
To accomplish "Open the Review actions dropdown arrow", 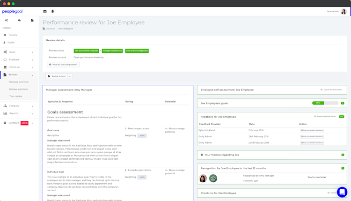I will [x=70, y=76].
